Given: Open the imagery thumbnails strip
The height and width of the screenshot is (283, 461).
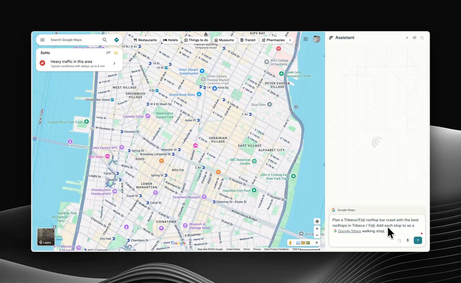Looking at the screenshot, I should [x=303, y=243].
